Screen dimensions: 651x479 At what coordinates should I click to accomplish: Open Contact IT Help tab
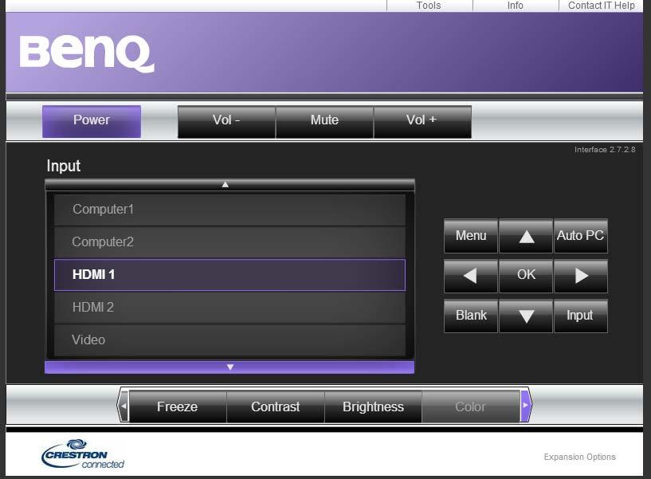click(601, 6)
